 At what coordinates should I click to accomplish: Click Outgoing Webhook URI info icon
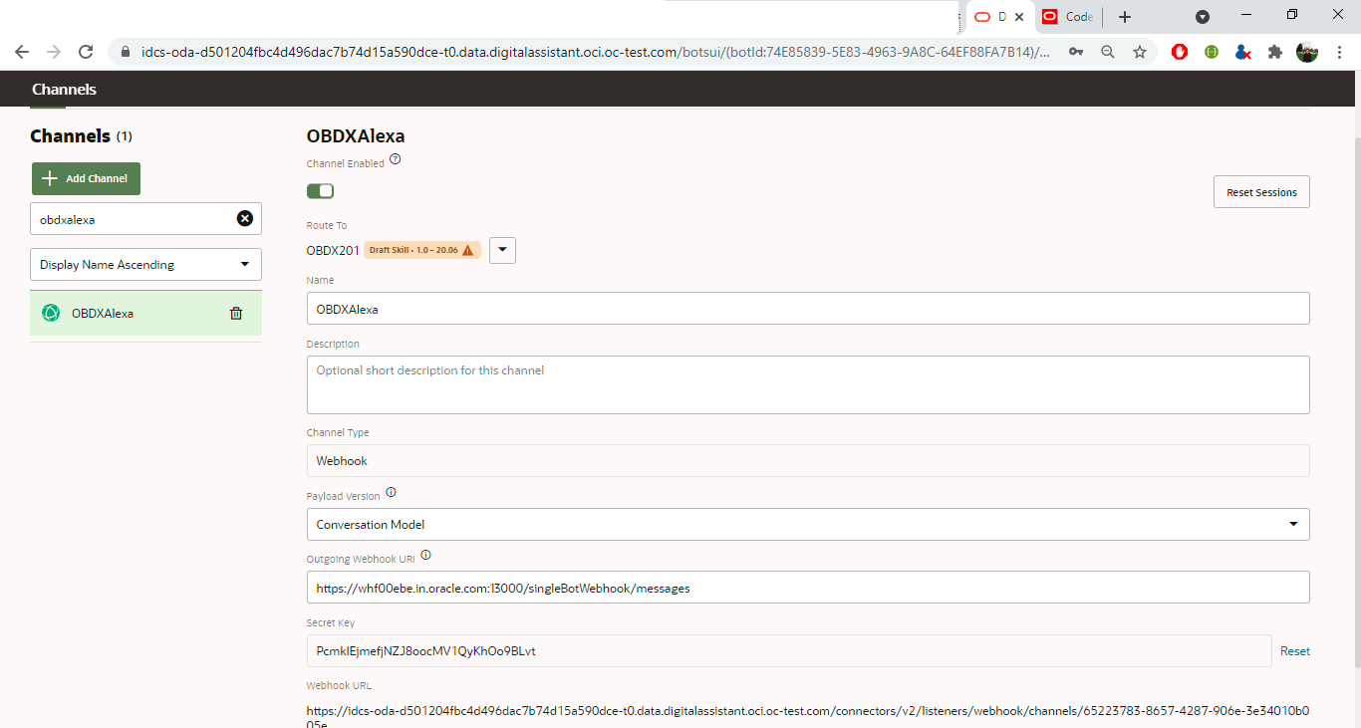coord(425,556)
